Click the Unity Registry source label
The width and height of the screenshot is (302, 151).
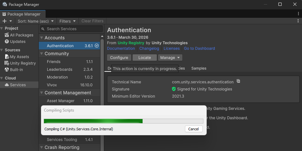click(x=131, y=43)
